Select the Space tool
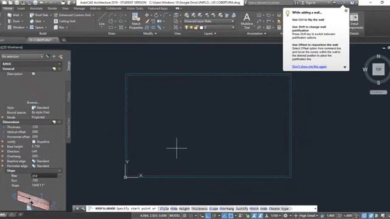 coord(37,27)
